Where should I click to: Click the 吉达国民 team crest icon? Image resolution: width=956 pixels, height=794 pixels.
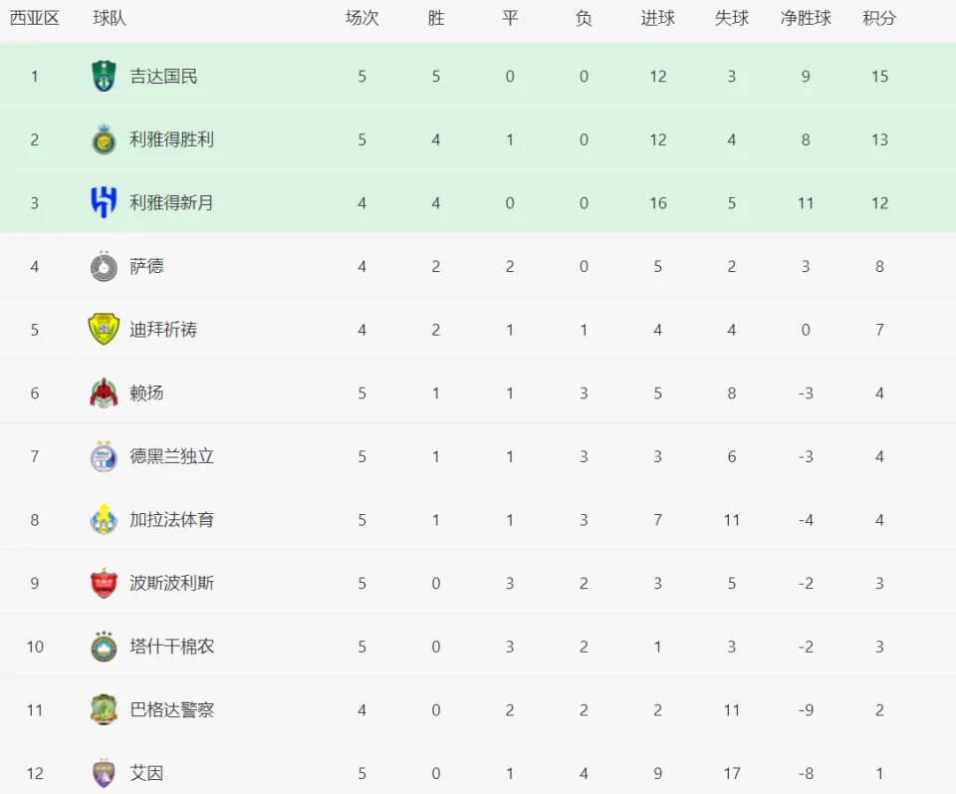[104, 77]
